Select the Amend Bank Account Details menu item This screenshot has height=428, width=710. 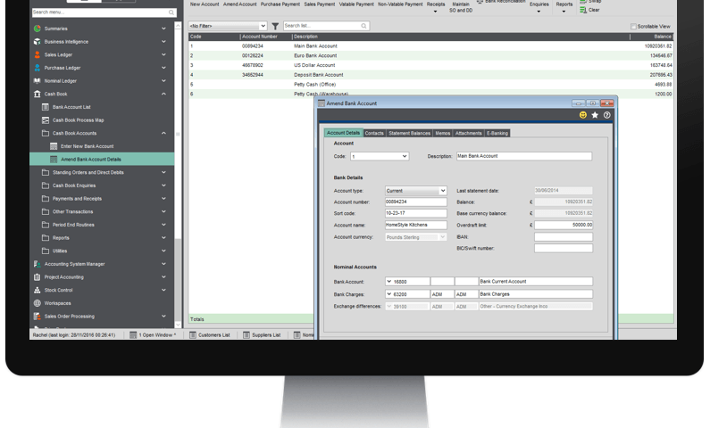pos(102,160)
